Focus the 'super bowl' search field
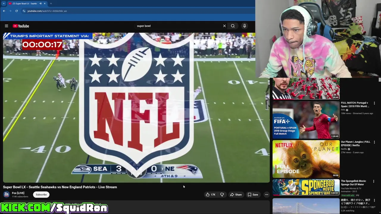The height and width of the screenshot is (214, 381). tap(179, 26)
